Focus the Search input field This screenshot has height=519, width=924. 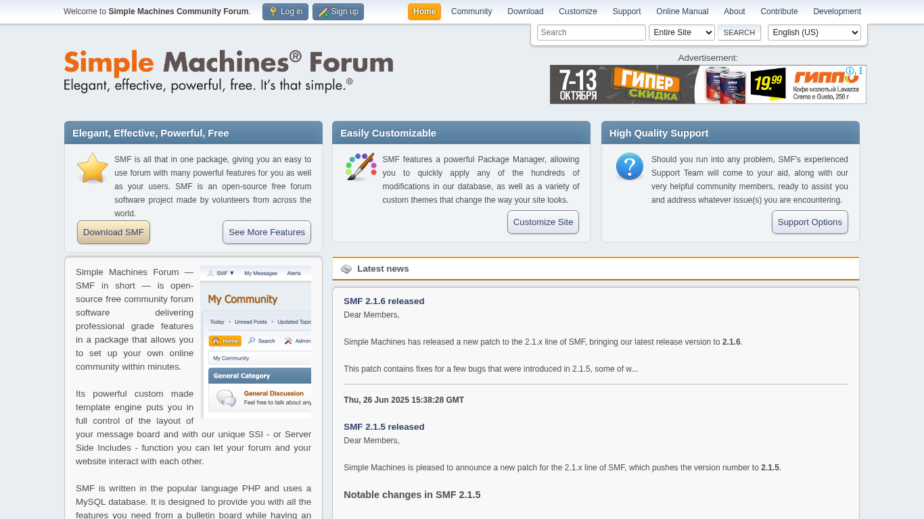click(x=591, y=32)
